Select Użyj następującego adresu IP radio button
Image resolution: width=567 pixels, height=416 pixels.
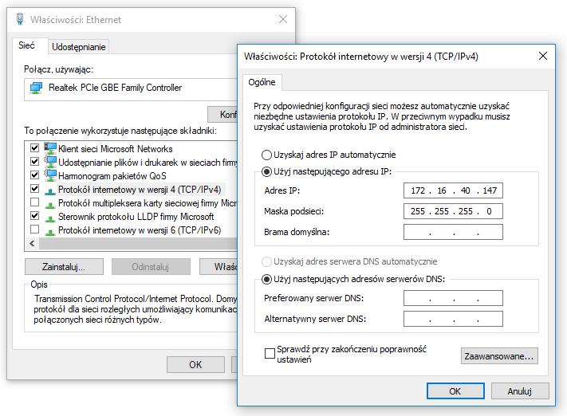coord(266,171)
